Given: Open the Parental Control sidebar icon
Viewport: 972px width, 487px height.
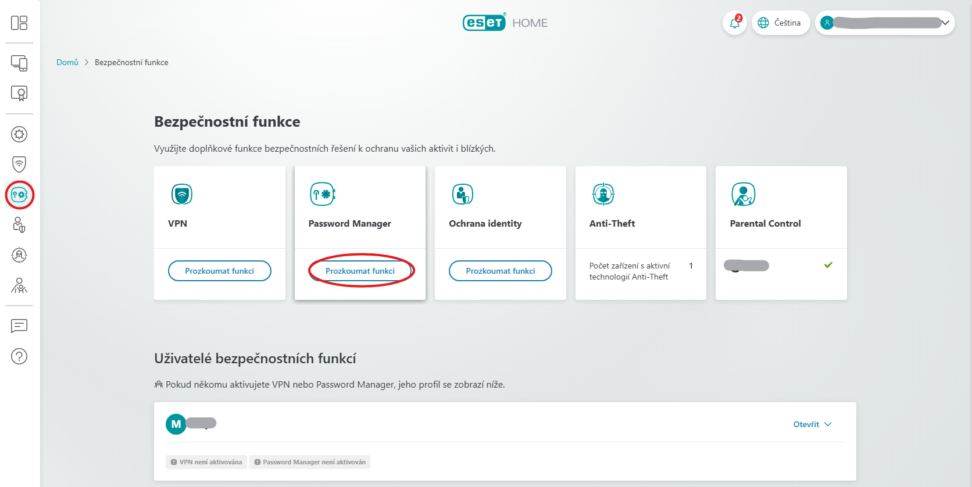Looking at the screenshot, I should [19, 285].
